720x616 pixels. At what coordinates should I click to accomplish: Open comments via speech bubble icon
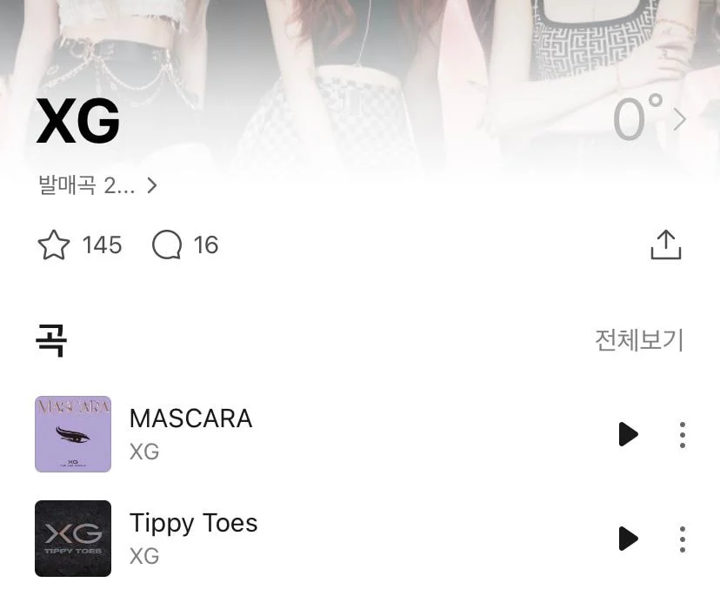[x=167, y=244]
